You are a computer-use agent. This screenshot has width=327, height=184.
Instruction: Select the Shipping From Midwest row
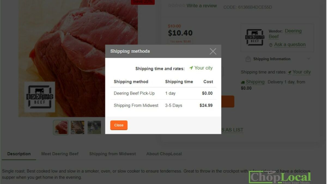tap(163, 105)
